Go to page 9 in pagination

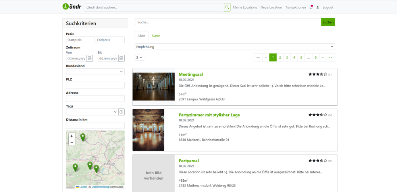(316, 58)
